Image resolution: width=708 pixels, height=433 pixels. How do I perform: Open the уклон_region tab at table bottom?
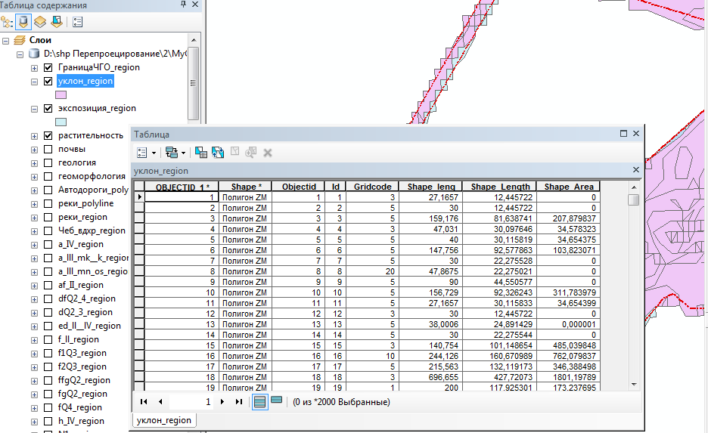pyautogui.click(x=164, y=420)
